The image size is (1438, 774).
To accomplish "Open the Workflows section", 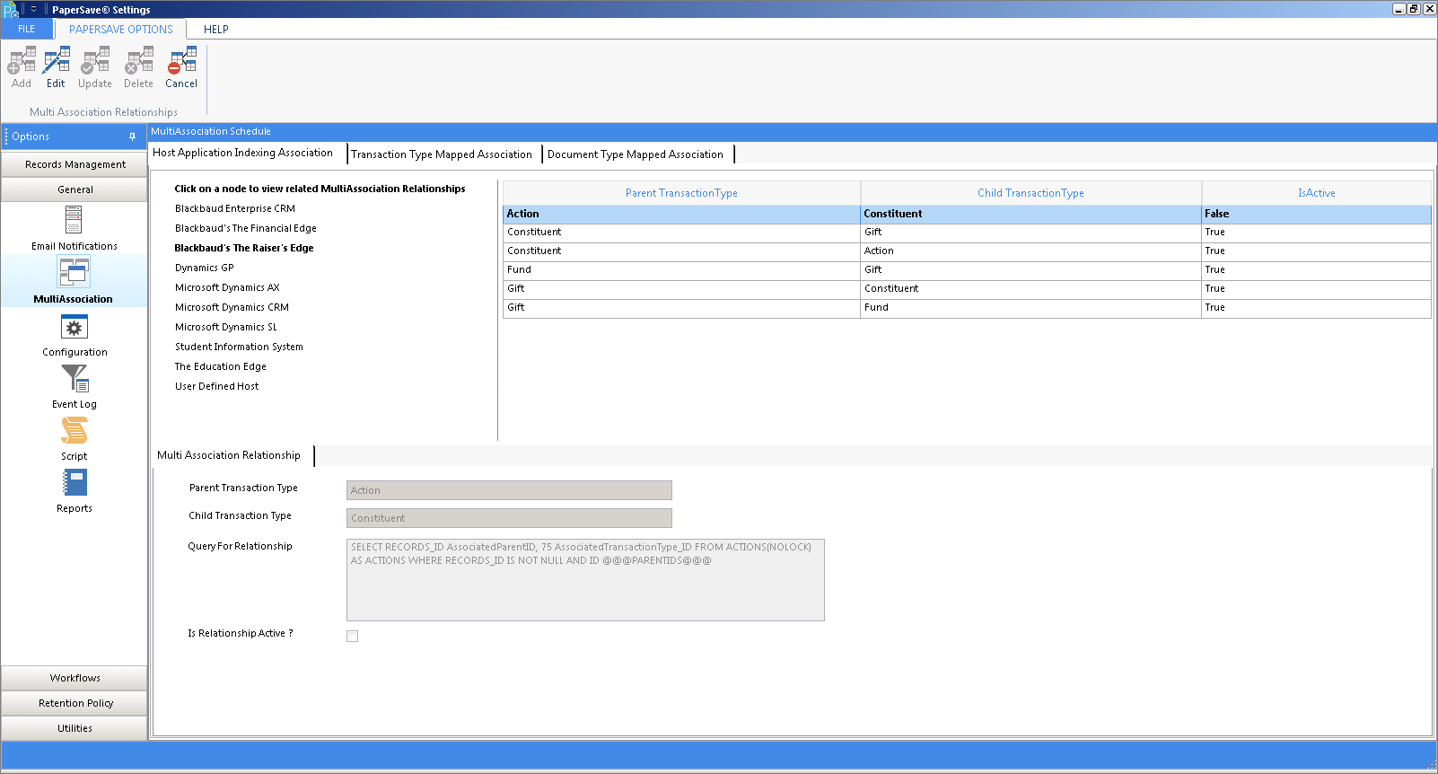I will 75,678.
